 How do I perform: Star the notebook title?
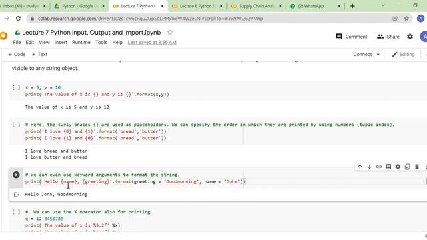click(170, 33)
